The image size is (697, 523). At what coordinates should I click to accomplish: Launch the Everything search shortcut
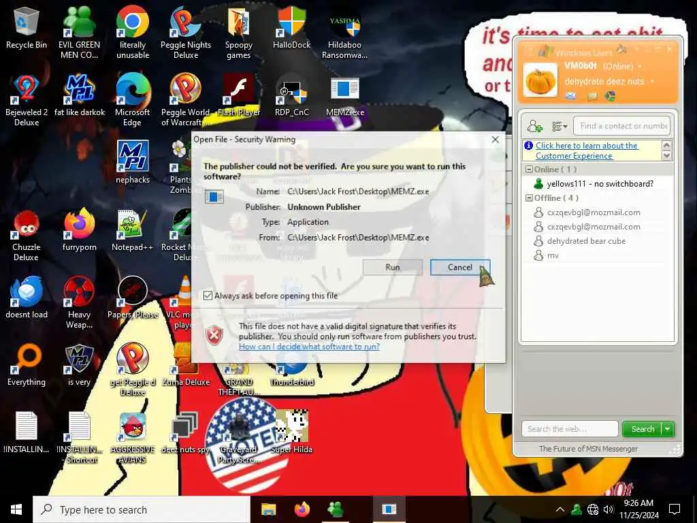coord(27,366)
